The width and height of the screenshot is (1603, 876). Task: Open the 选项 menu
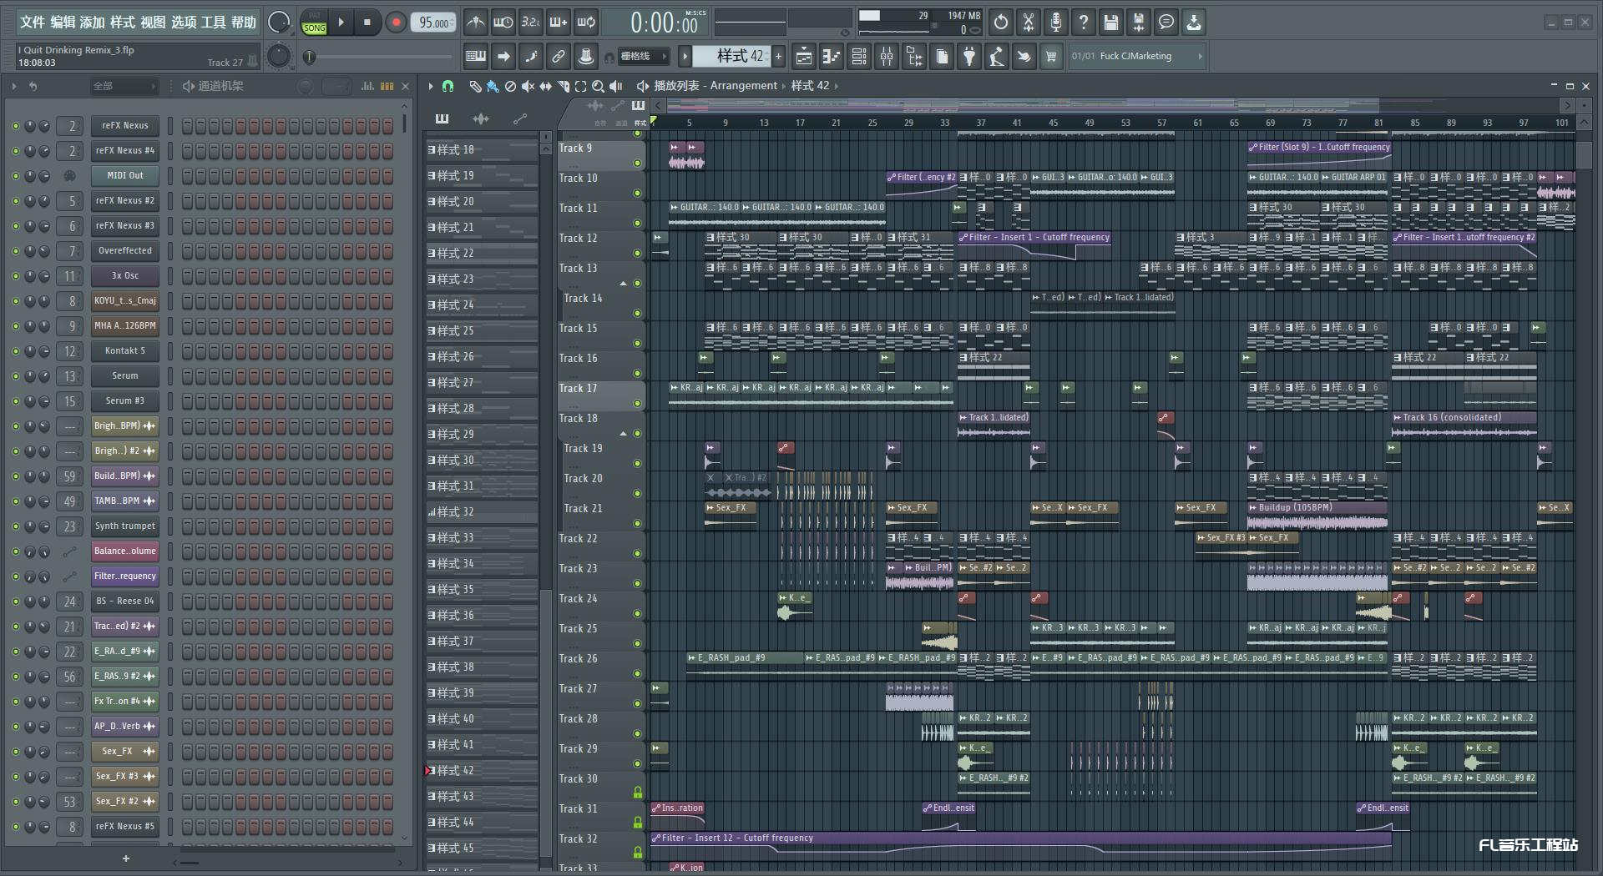(x=183, y=23)
